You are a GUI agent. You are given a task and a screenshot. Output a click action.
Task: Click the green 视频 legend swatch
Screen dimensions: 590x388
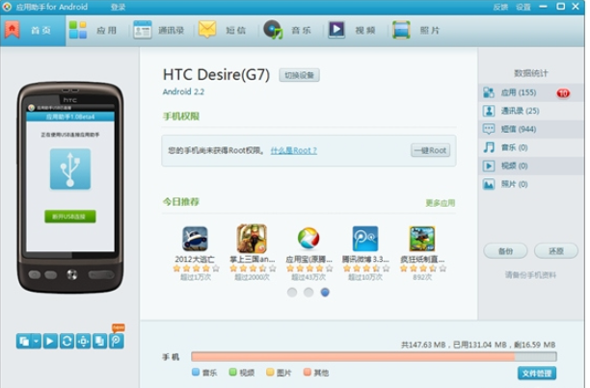tap(233, 373)
